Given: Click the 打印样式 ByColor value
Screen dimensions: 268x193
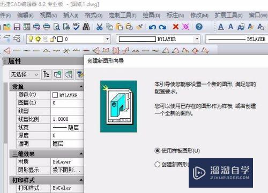Looking at the screenshot, I should click(x=67, y=188).
